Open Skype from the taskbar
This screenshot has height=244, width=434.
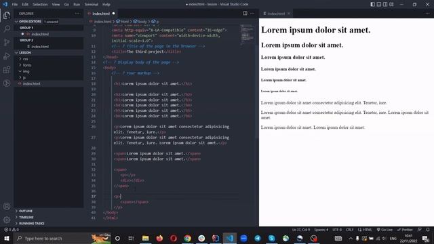(271, 238)
